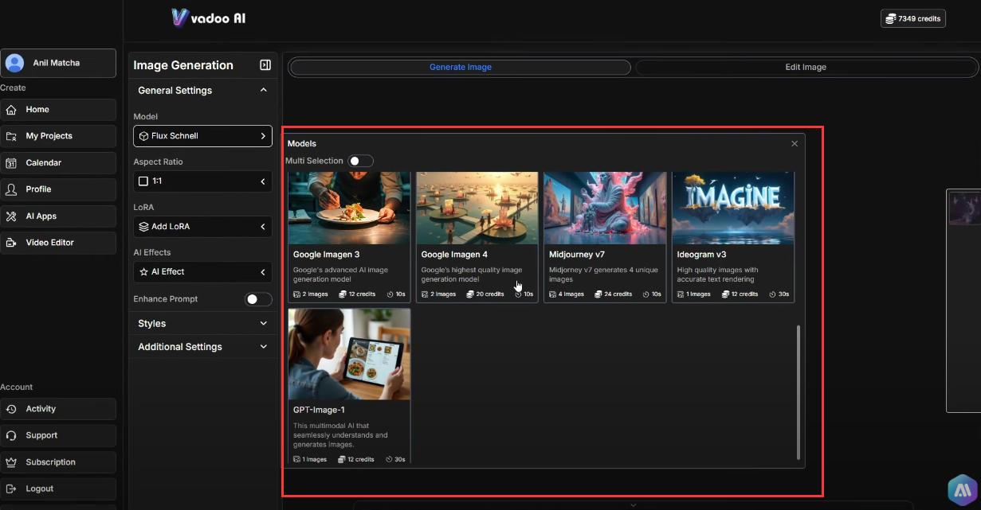Expand the Styles section
Image resolution: width=981 pixels, height=510 pixels.
(203, 324)
